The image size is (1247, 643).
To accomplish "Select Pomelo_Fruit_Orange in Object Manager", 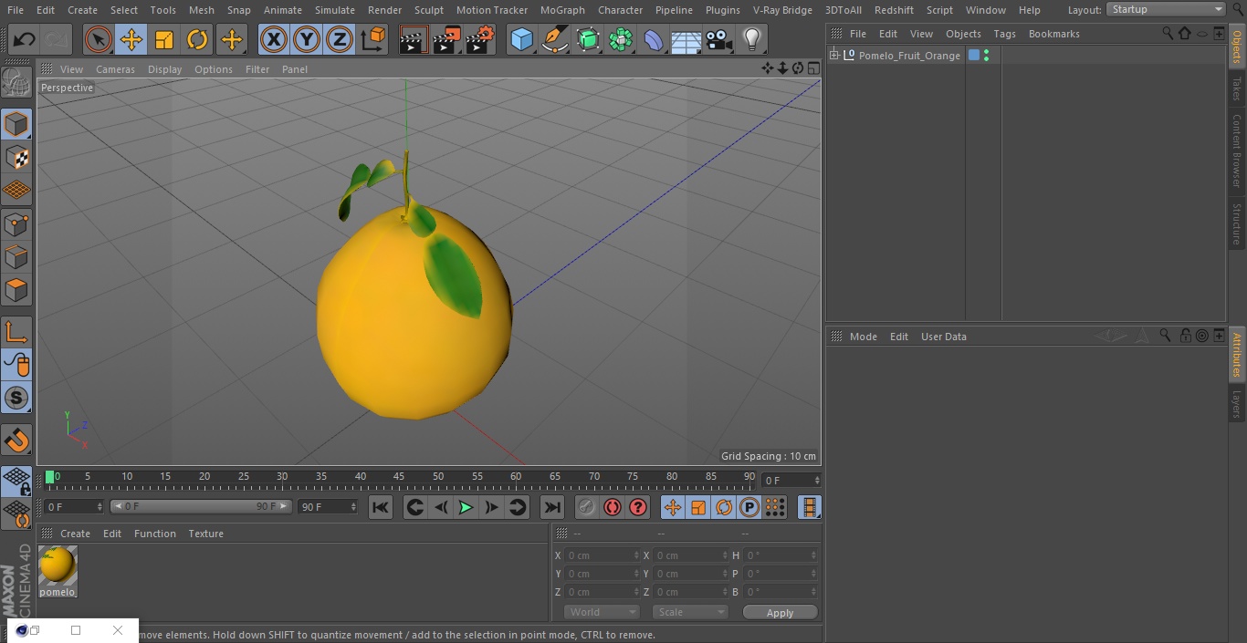I will (909, 56).
